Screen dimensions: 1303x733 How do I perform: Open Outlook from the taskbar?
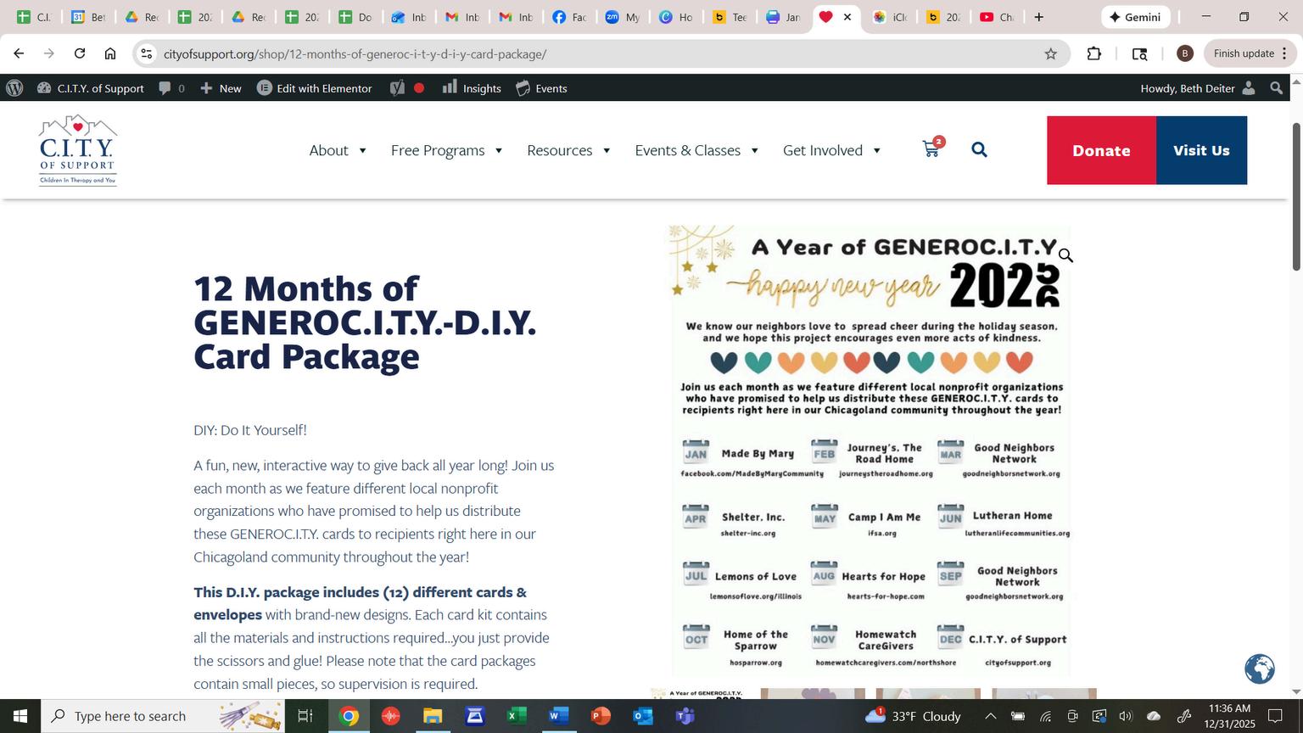(642, 716)
